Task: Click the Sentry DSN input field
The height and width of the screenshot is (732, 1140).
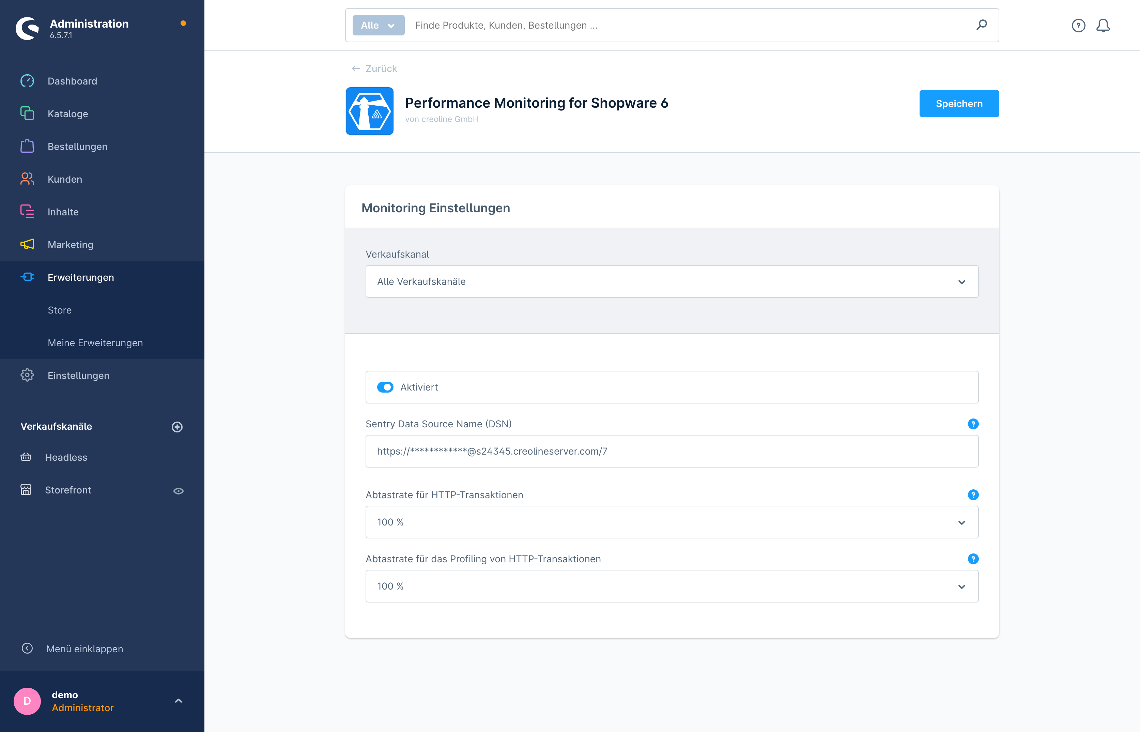Action: (x=672, y=451)
